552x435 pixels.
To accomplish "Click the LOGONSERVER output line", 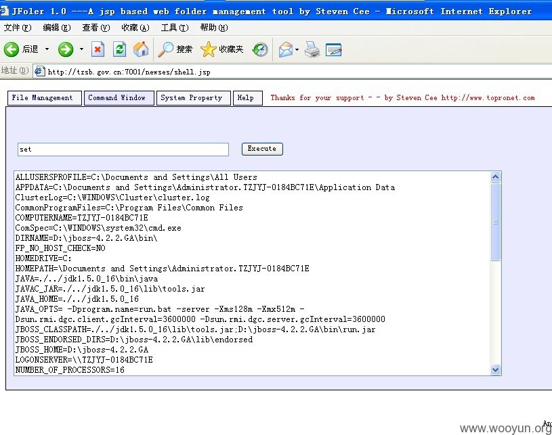I will [x=84, y=360].
